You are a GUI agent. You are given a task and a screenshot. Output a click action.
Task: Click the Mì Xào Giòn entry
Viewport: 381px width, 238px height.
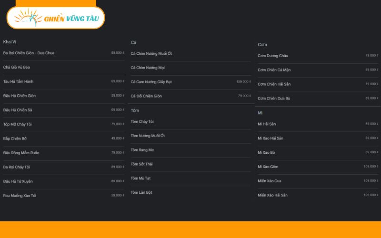[268, 167]
